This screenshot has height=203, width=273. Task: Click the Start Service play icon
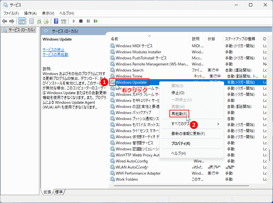click(x=74, y=21)
